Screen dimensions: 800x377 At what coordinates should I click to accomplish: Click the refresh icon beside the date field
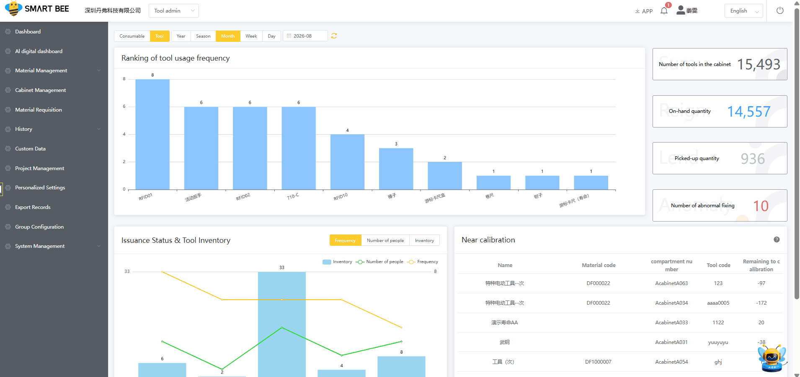[x=334, y=36]
